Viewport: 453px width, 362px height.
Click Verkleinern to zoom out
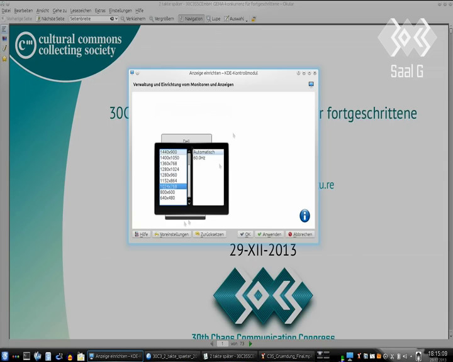133,19
